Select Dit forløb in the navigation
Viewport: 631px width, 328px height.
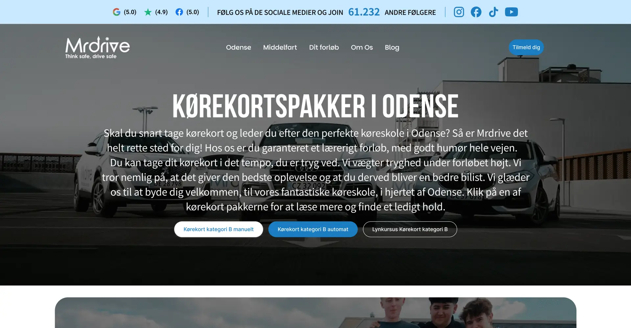(324, 47)
